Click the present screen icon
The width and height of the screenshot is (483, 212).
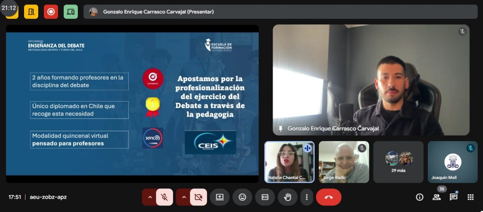coord(220,197)
